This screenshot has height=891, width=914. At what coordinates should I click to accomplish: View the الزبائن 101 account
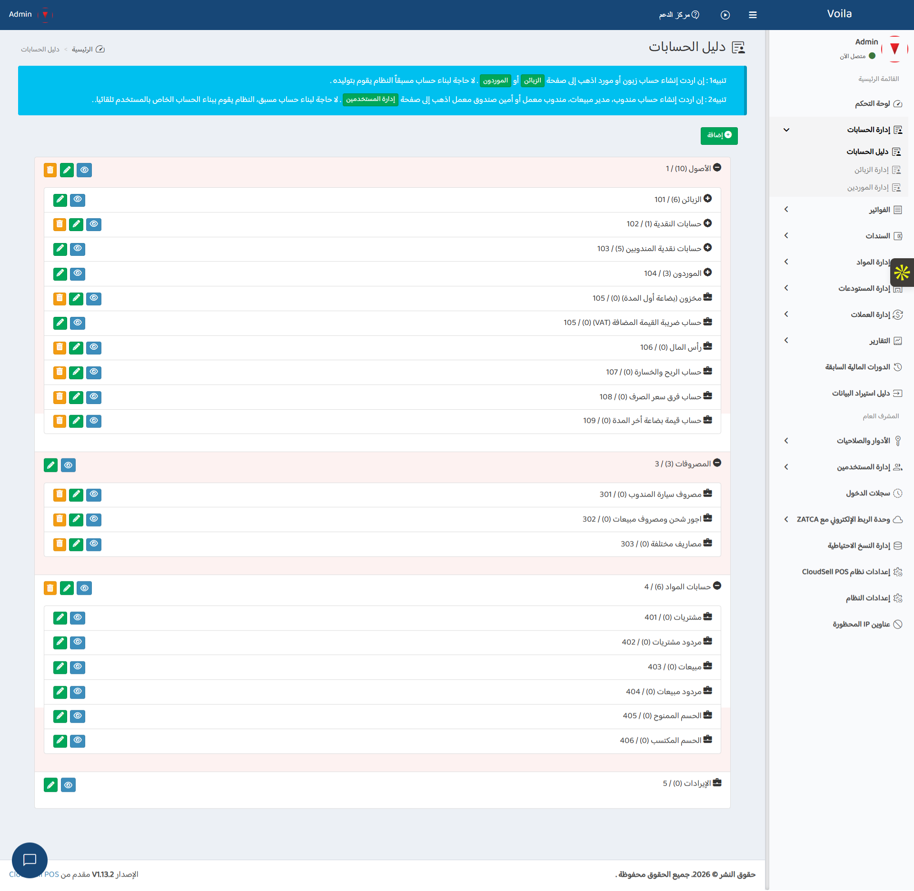coord(78,200)
